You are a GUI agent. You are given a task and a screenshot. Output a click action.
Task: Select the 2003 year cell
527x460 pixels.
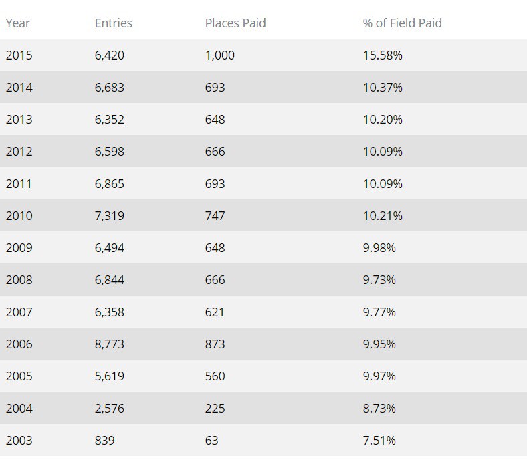tap(19, 441)
